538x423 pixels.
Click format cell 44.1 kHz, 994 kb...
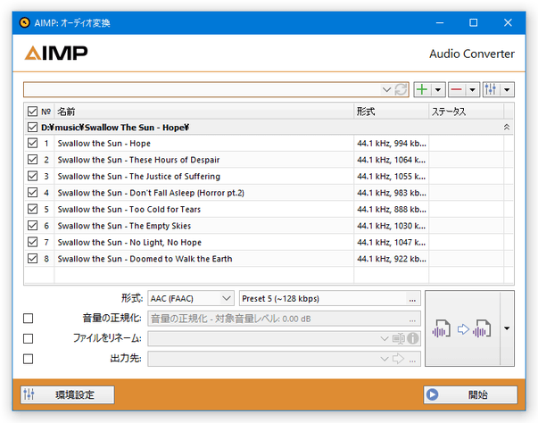[x=391, y=144]
